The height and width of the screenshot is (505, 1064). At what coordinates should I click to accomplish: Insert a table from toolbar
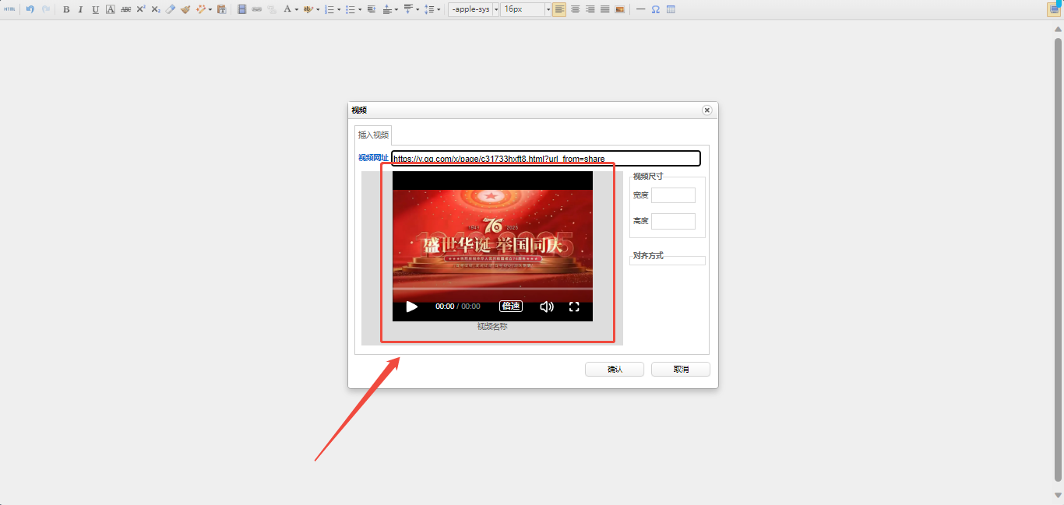[671, 9]
